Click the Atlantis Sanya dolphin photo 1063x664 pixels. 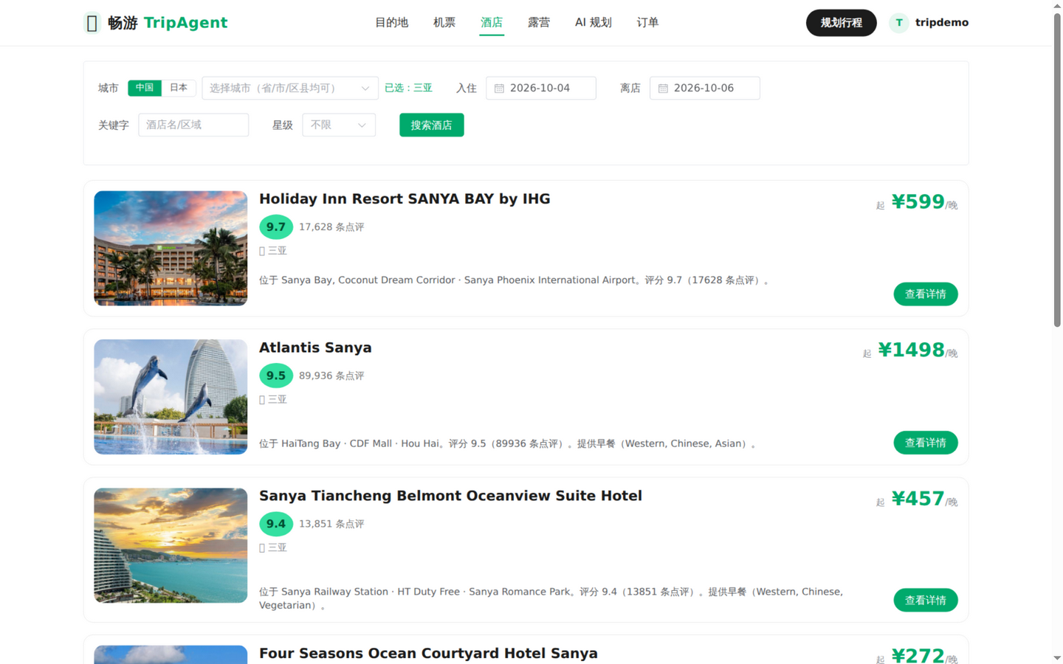click(171, 397)
